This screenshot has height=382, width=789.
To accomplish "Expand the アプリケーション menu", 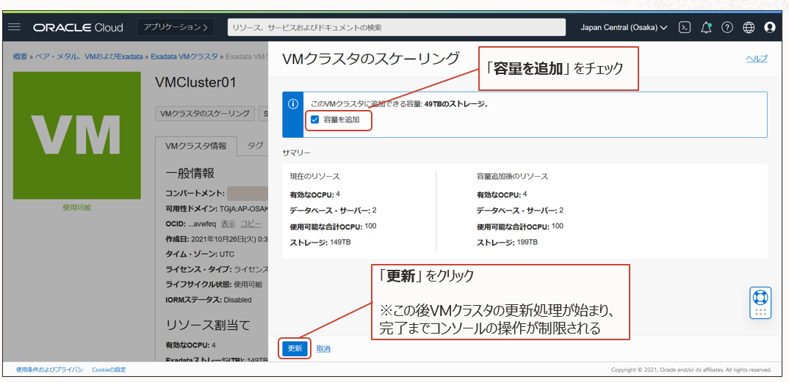I will 176,27.
